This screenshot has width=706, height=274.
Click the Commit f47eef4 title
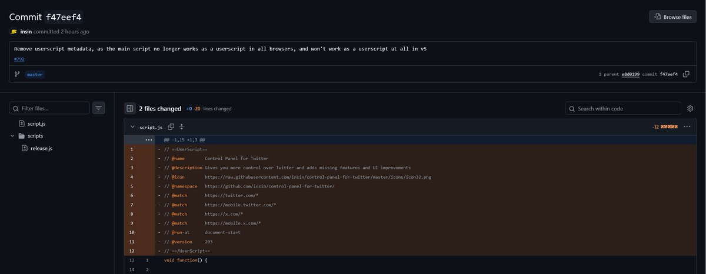click(45, 16)
